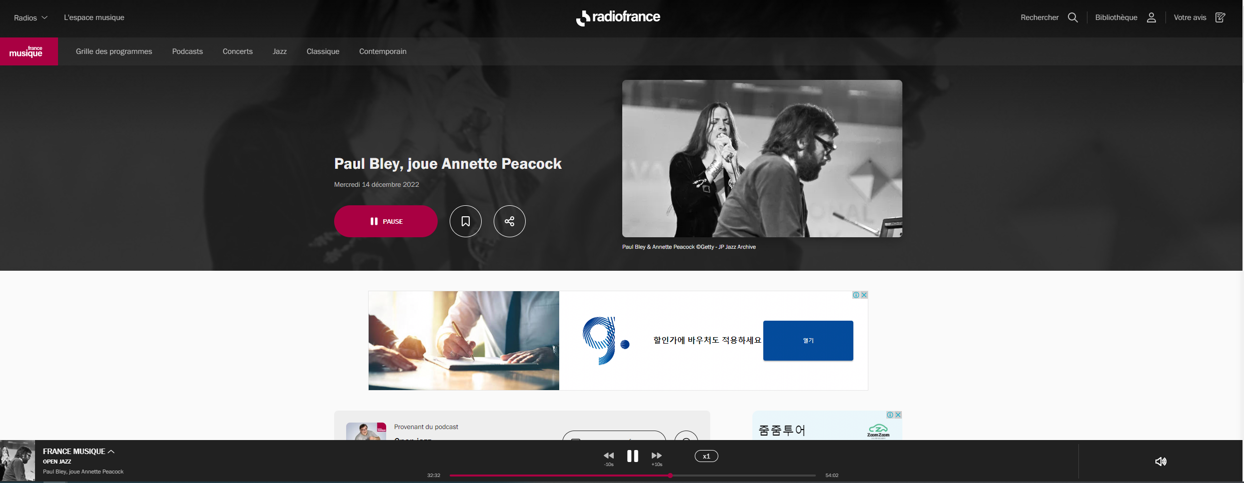The image size is (1244, 483).
Task: Open the Radios dropdown menu
Action: (31, 17)
